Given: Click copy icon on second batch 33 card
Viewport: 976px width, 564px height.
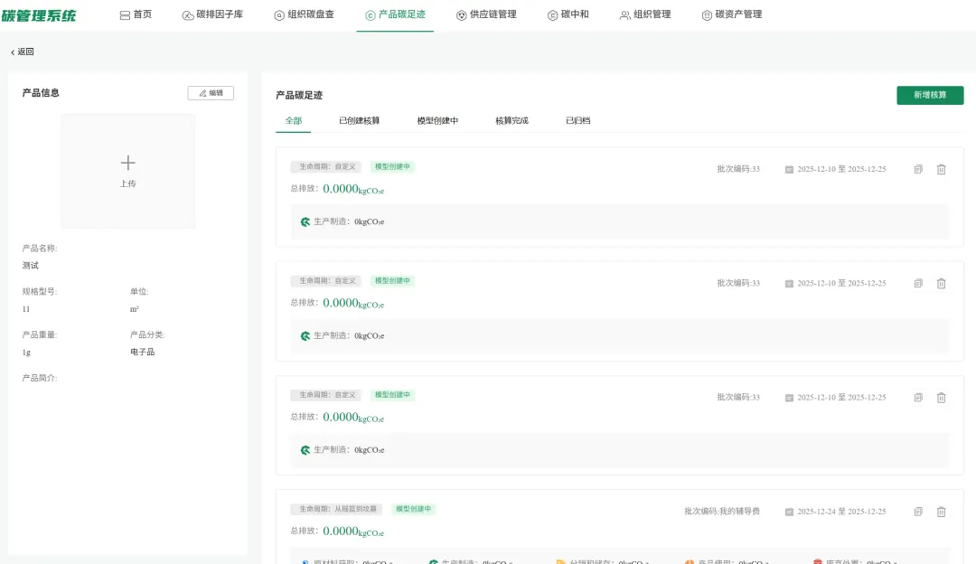Looking at the screenshot, I should (918, 283).
